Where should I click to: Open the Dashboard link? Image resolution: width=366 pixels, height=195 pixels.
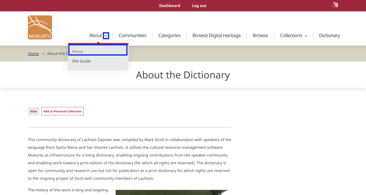(170, 6)
